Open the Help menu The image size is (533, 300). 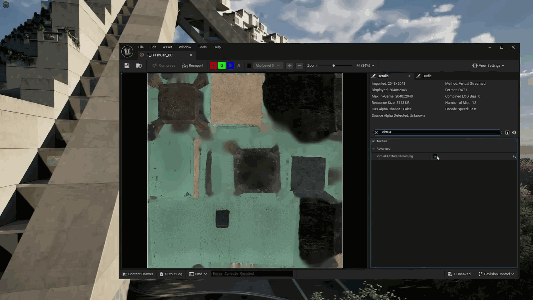(x=217, y=47)
